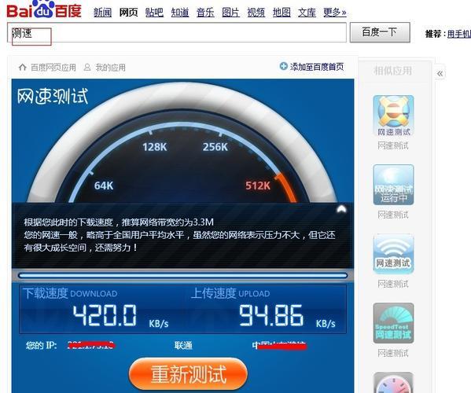The image size is (471, 393).
Task: Open 百度网页应用 link
Action: [x=53, y=68]
